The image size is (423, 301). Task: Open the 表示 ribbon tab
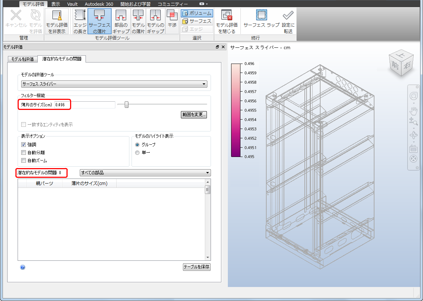click(x=56, y=4)
